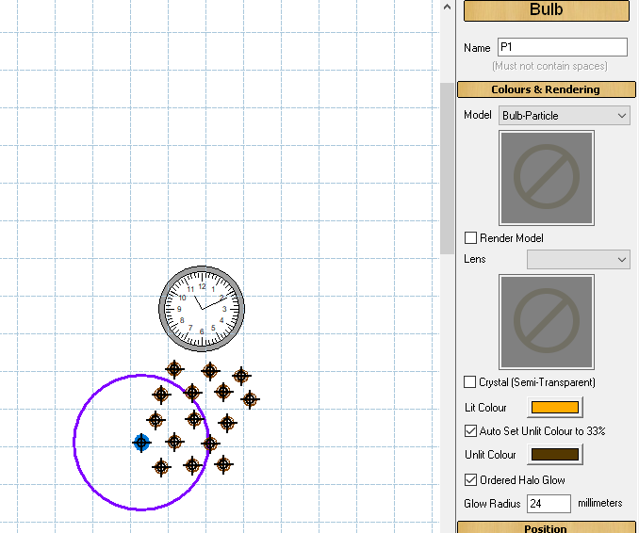
Task: Click the canvas vertical scrollbar thumb
Action: [x=447, y=169]
